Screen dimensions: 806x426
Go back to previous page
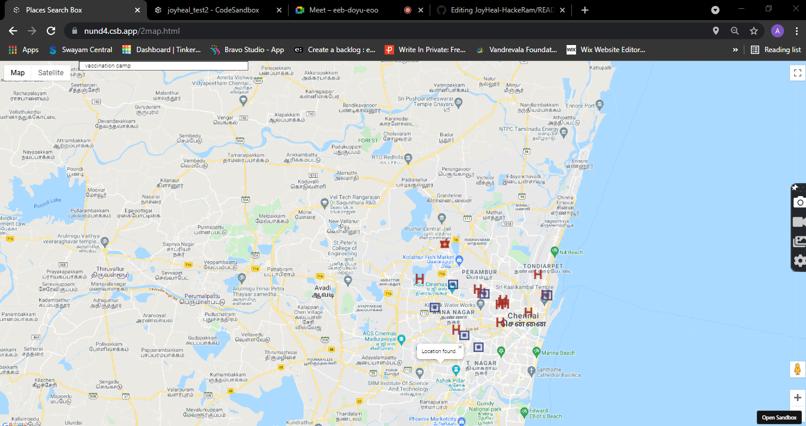13,31
